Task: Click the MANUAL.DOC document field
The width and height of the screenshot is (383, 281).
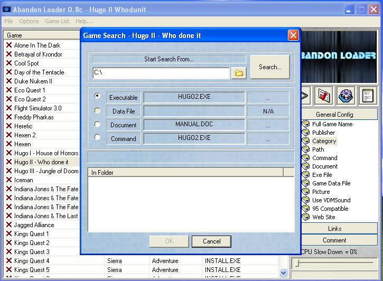Action: (x=194, y=124)
